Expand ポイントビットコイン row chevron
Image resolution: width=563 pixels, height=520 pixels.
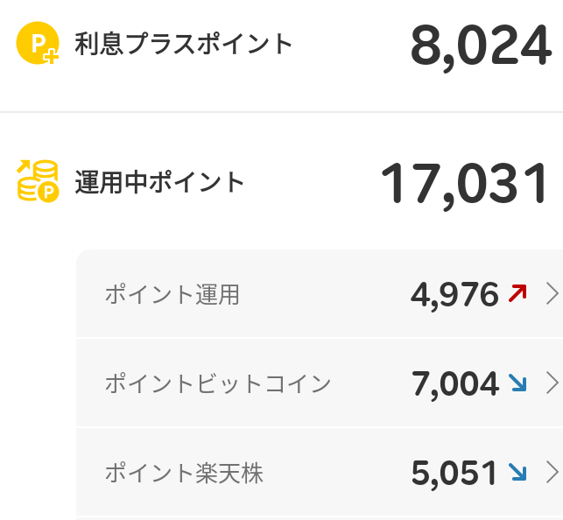[552, 383]
